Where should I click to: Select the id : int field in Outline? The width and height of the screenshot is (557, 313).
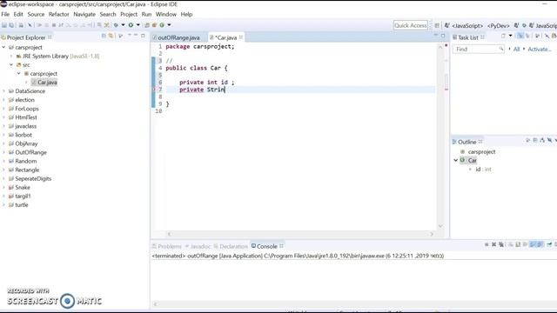pos(484,170)
